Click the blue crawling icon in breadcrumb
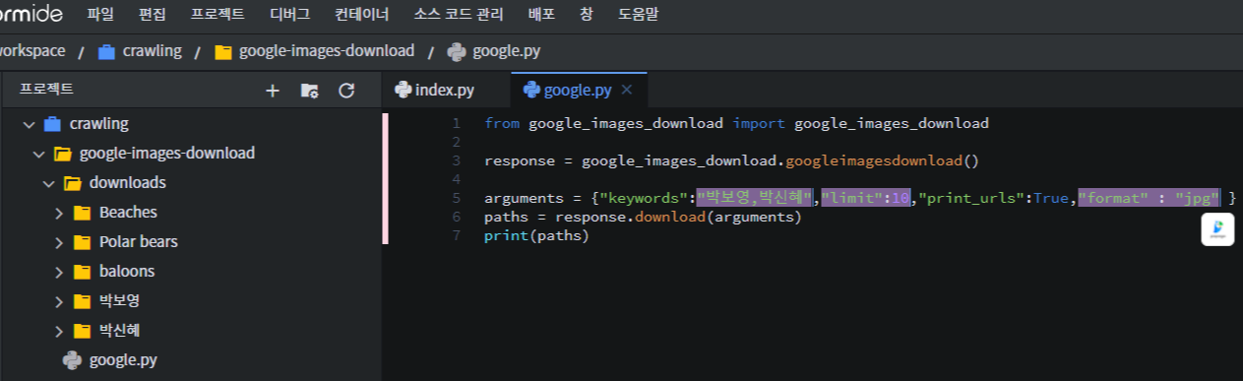Viewport: 1243px width, 381px height. point(106,52)
